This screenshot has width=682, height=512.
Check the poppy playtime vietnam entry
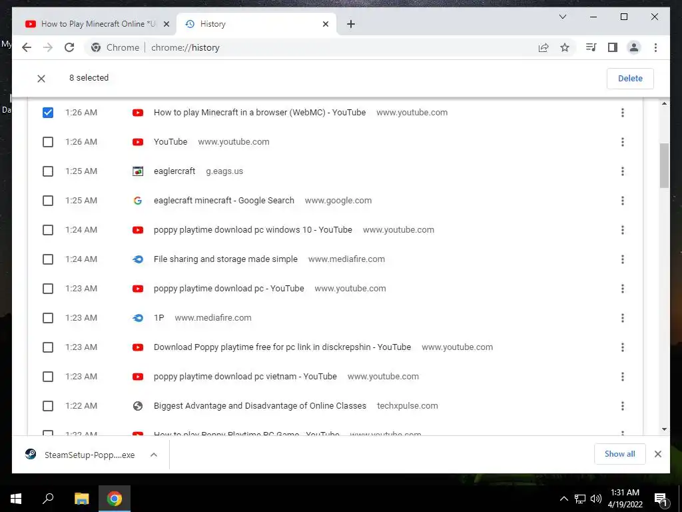[x=48, y=376]
